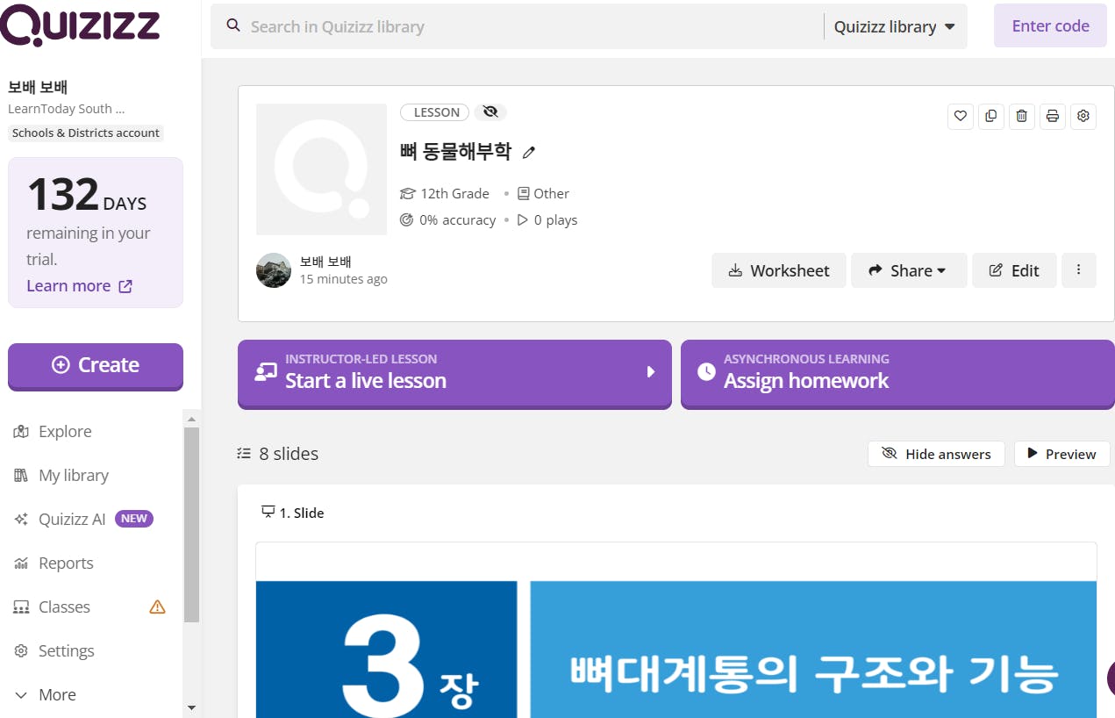Viewport: 1115px width, 718px height.
Task: Click the sidebar vertical scrollbar thumb
Action: (x=191, y=525)
